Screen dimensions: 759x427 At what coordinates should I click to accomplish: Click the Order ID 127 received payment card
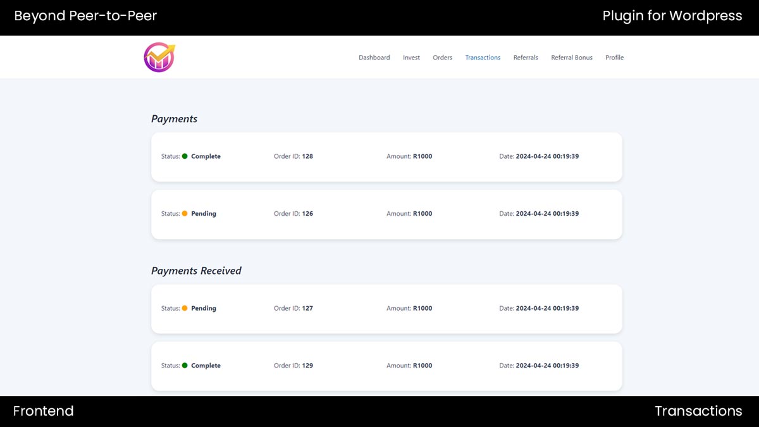coord(386,321)
